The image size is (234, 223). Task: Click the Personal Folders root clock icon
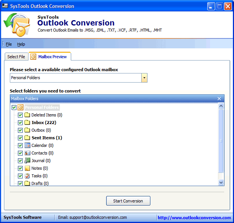(21, 107)
